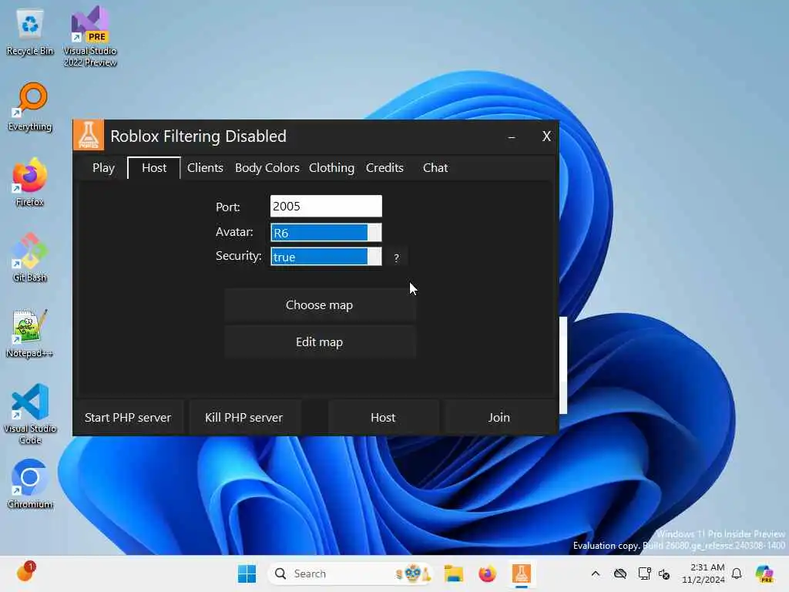Open Git Bash desktop shortcut
Screen dimensions: 789x592
30,257
